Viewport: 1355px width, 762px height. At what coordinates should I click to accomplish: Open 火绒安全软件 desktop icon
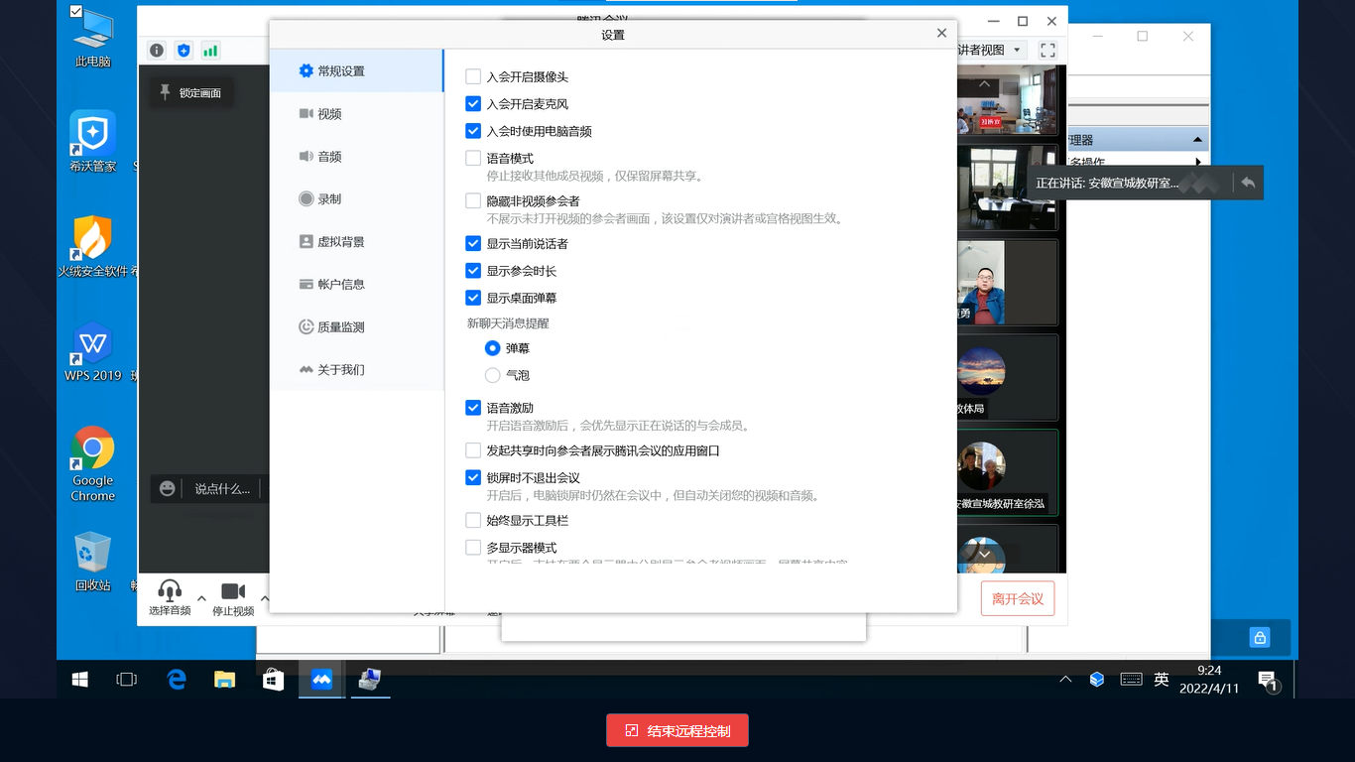coord(93,246)
